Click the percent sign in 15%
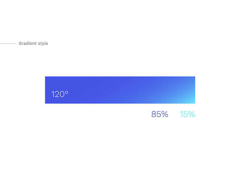 click(x=191, y=114)
